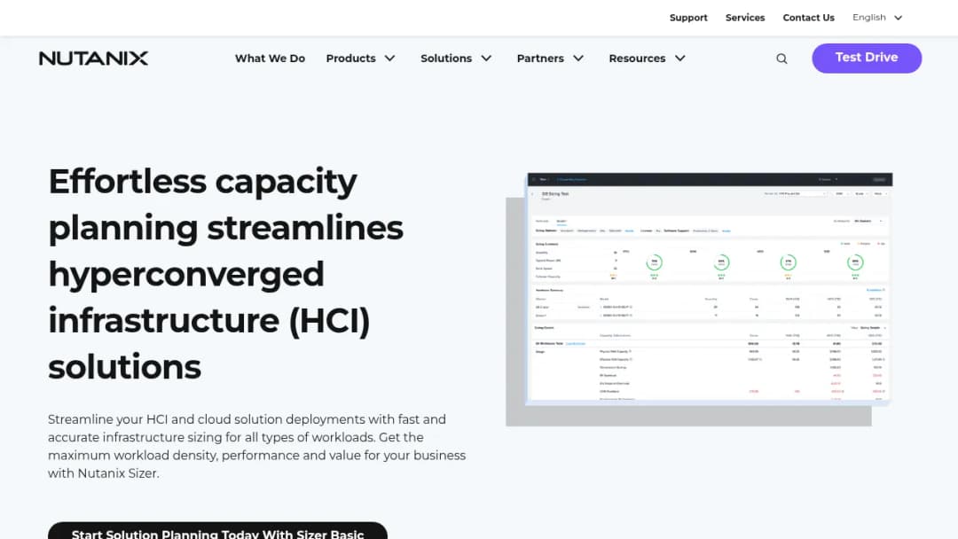The image size is (958, 539).
Task: Go to the Services link
Action: pos(745,18)
